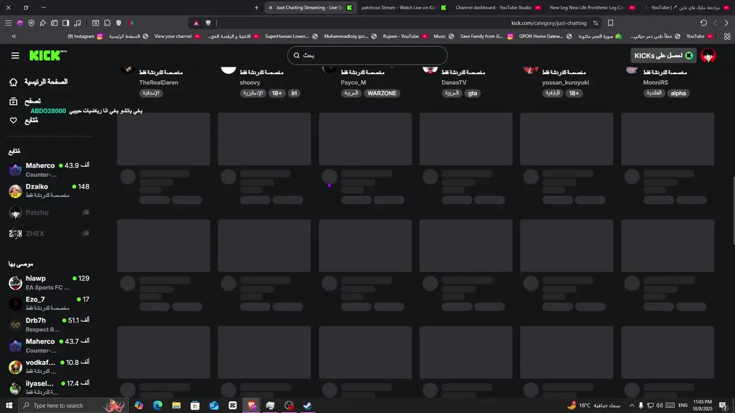735x413 pixels.
Task: Open the notifications center icon
Action: [722, 406]
